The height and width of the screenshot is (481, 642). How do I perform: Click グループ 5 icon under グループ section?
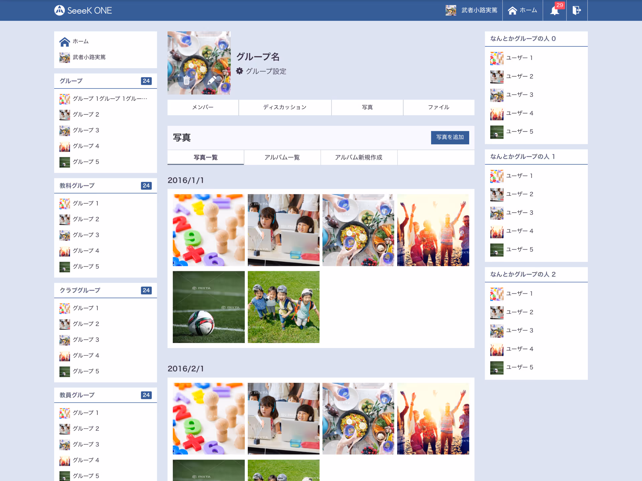(65, 162)
